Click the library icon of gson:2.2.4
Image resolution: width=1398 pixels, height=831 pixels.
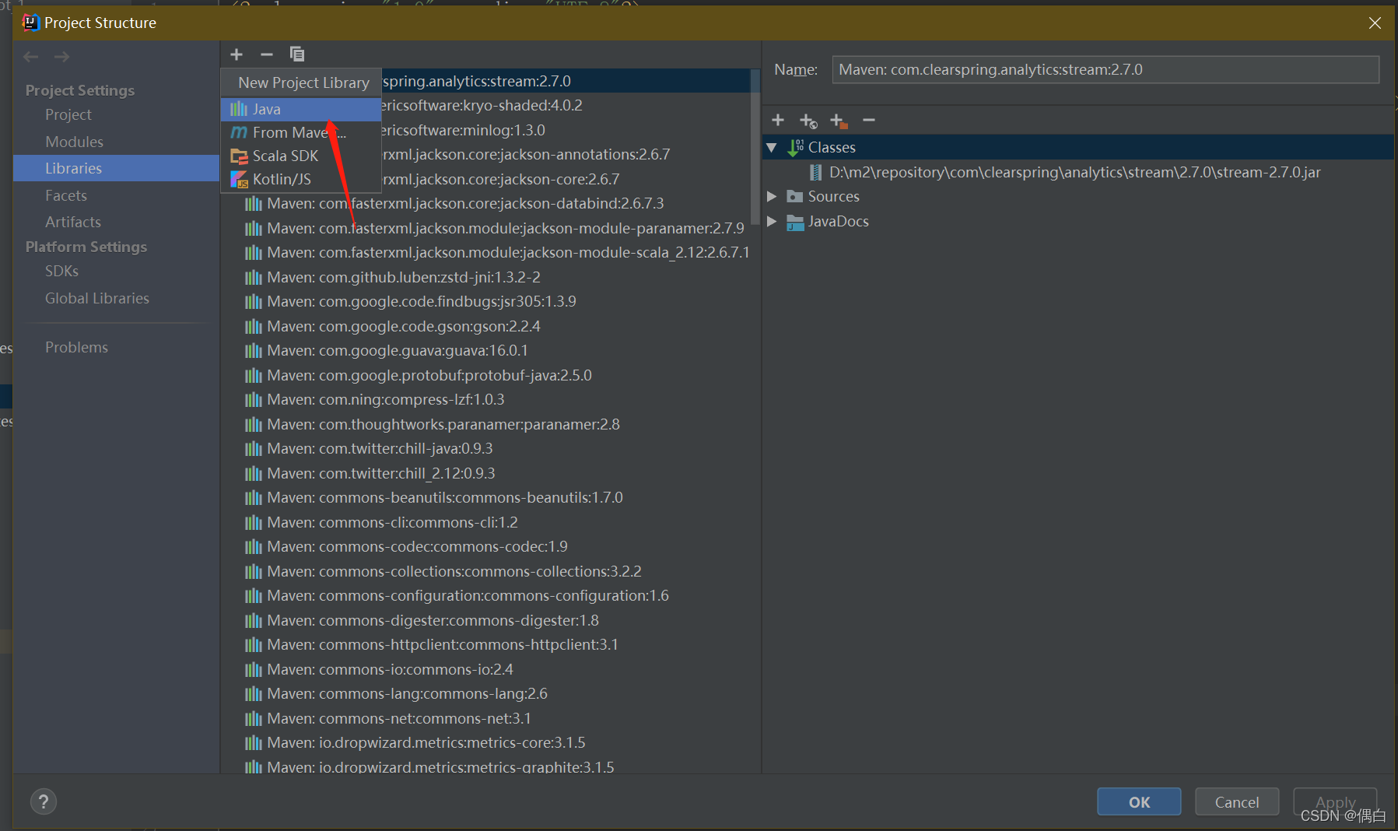254,327
